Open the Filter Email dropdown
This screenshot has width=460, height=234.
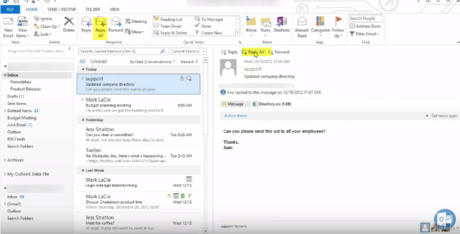pyautogui.click(x=364, y=34)
